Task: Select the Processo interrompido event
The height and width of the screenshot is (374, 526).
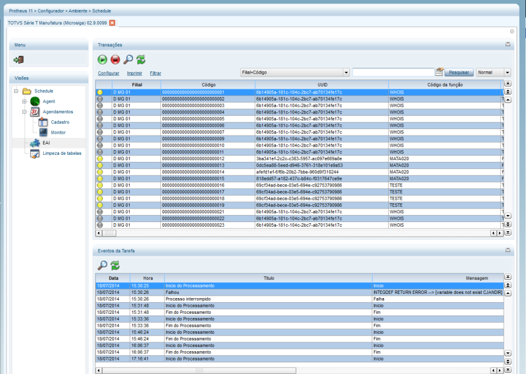Action: click(x=300, y=299)
